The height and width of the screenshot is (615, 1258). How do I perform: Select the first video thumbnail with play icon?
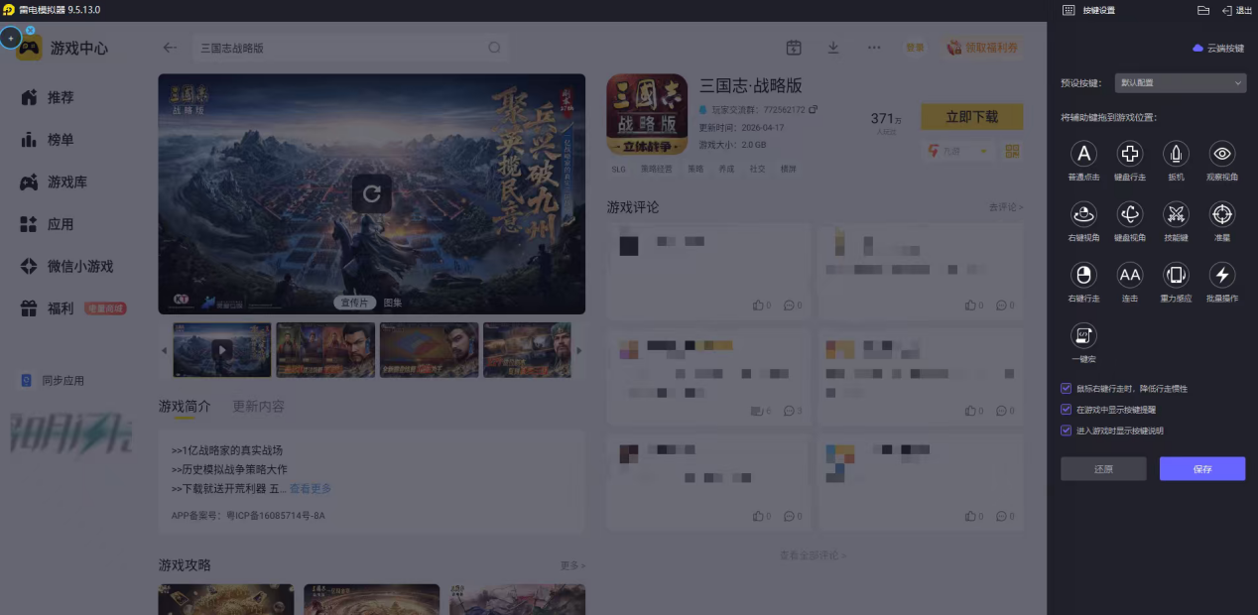click(x=222, y=349)
